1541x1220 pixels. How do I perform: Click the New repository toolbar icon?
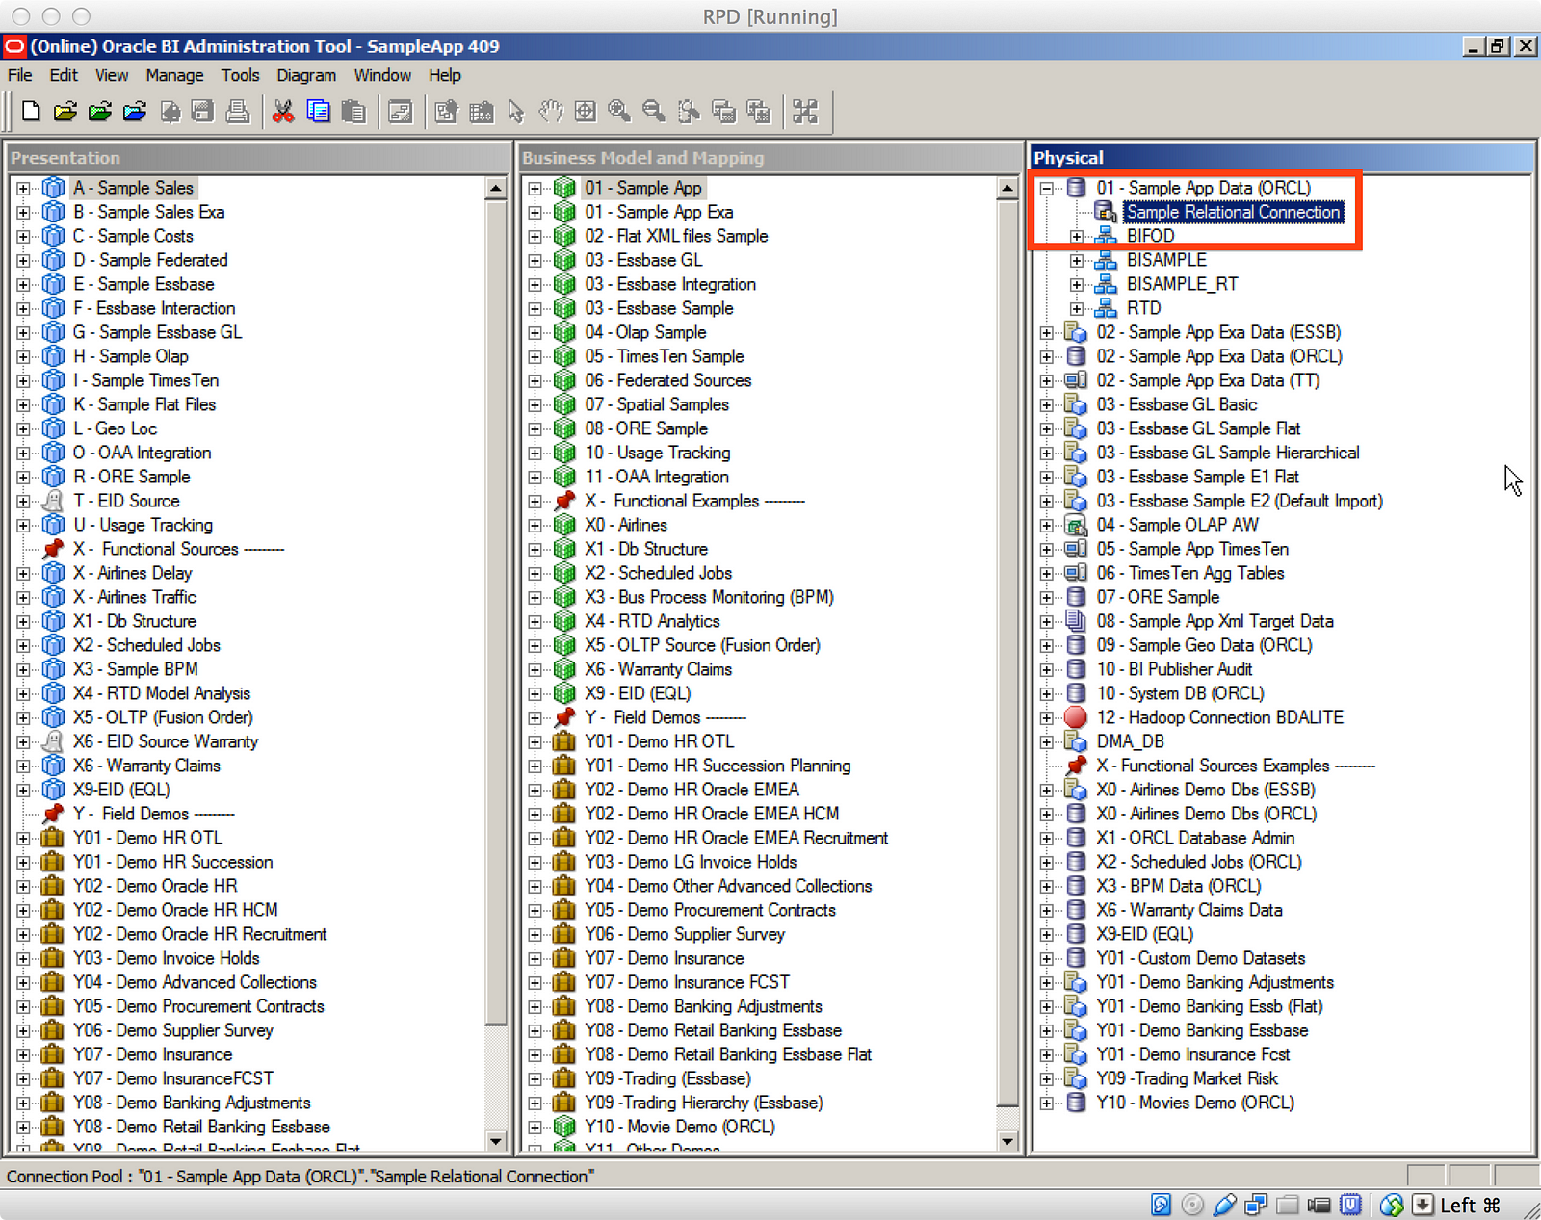click(x=30, y=112)
